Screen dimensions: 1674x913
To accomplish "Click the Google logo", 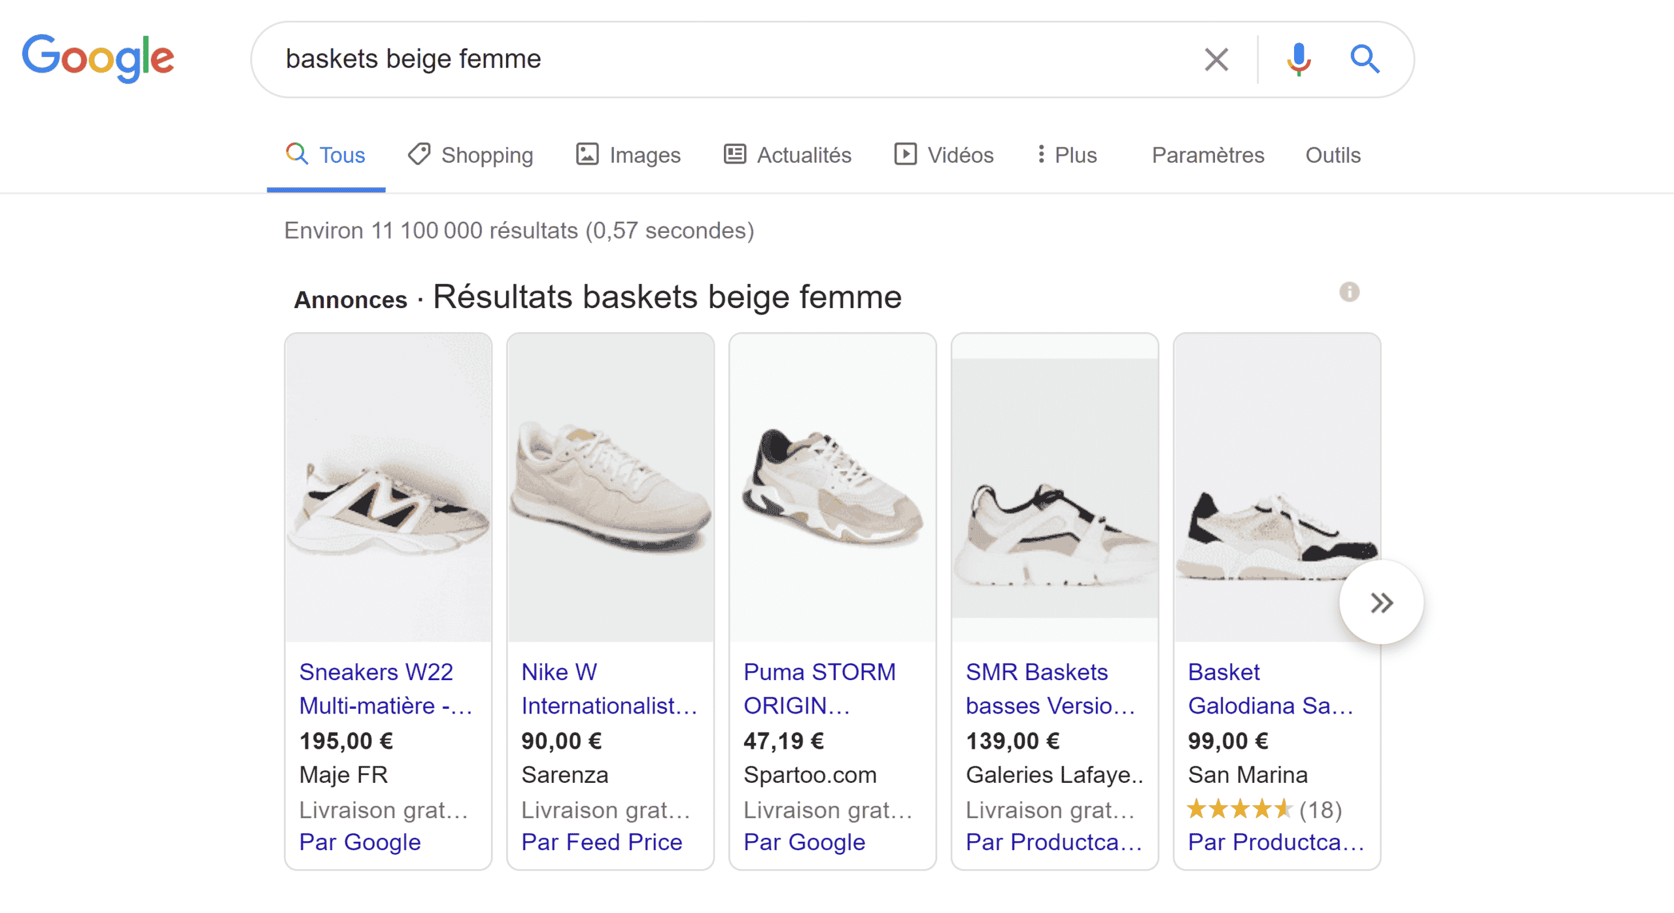I will coord(98,58).
